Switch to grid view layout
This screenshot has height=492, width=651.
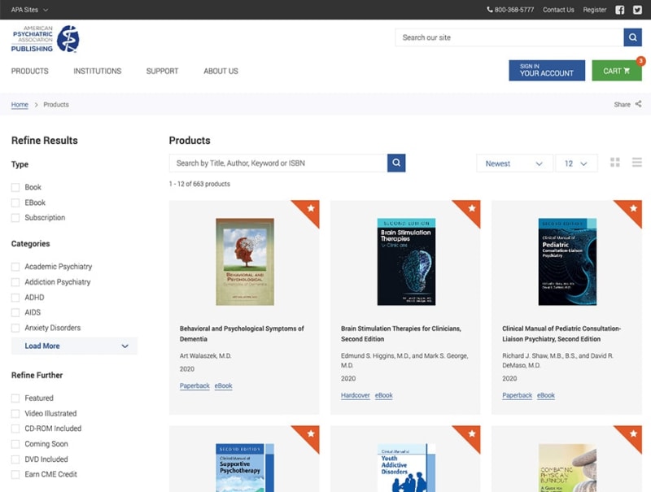(x=615, y=162)
